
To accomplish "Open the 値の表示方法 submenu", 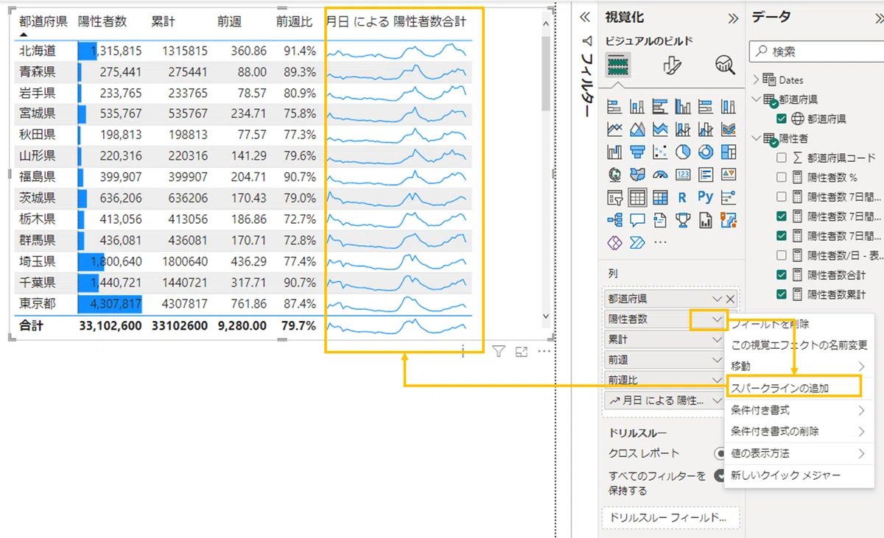I will (801, 453).
